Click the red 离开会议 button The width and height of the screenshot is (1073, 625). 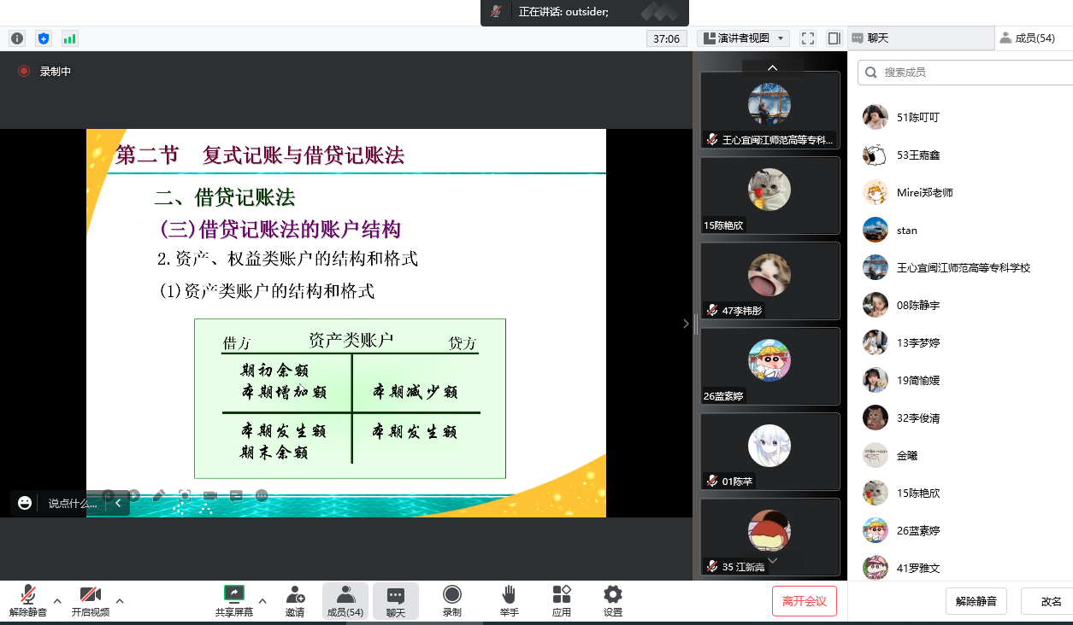(804, 601)
